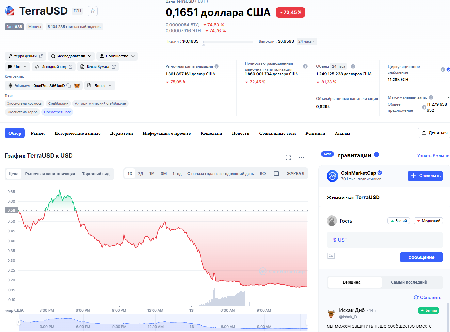Screen dimensions: 450x332
Task: Copy the Ethereum contract address
Action: (x=69, y=86)
